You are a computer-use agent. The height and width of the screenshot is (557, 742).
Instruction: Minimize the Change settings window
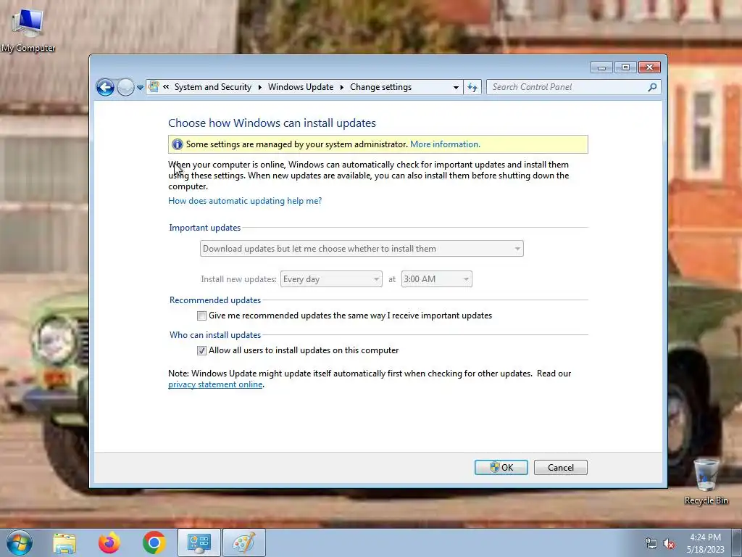tap(601, 67)
